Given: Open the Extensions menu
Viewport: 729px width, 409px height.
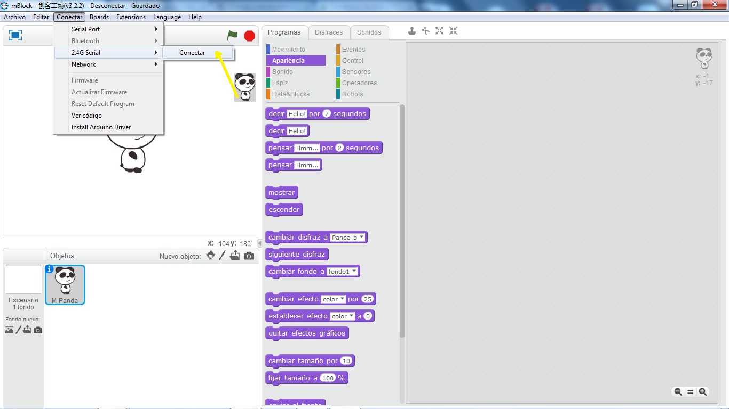Looking at the screenshot, I should coord(131,17).
